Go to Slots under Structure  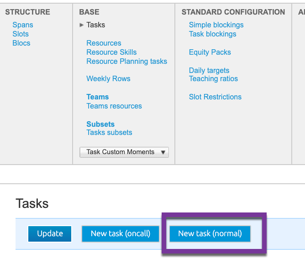pyautogui.click(x=21, y=34)
